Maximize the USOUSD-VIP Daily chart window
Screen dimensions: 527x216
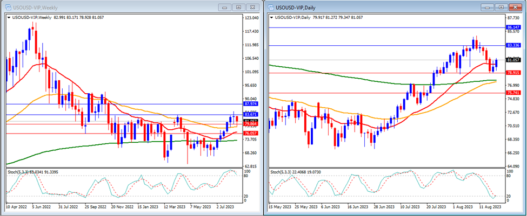click(501, 7)
